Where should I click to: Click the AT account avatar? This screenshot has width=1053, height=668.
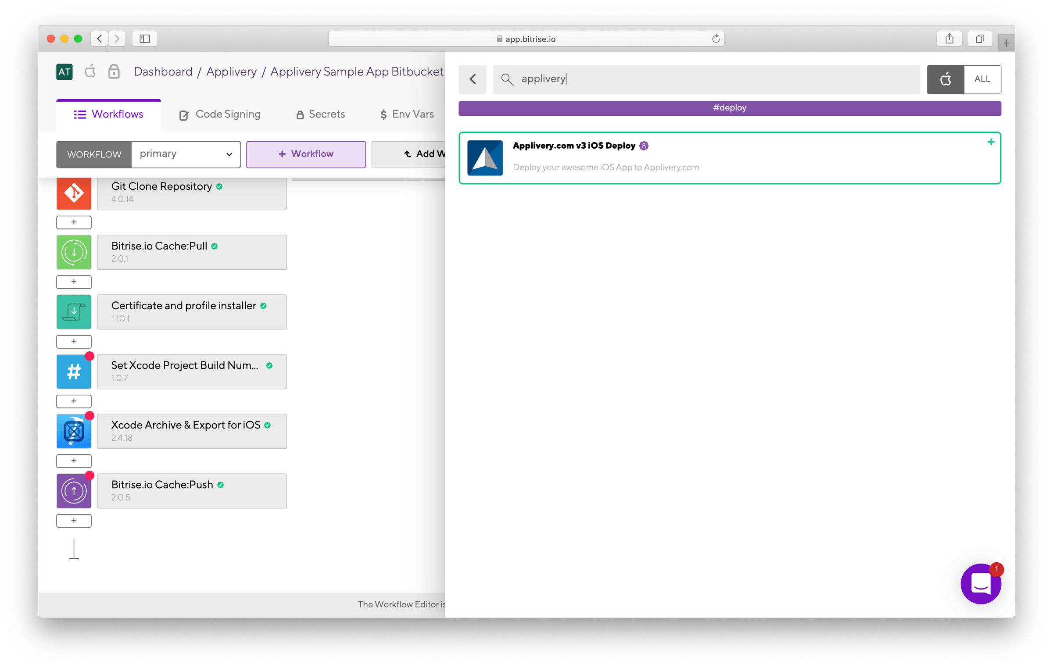64,72
